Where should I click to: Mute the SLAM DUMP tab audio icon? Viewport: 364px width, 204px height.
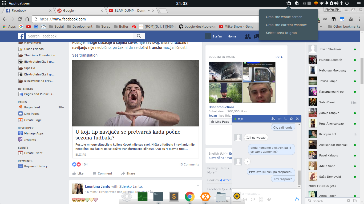coord(149,11)
